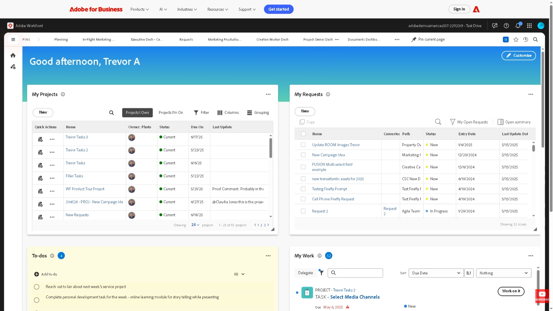Open To-dos widget options menu
The width and height of the screenshot is (553, 311).
coord(268,256)
